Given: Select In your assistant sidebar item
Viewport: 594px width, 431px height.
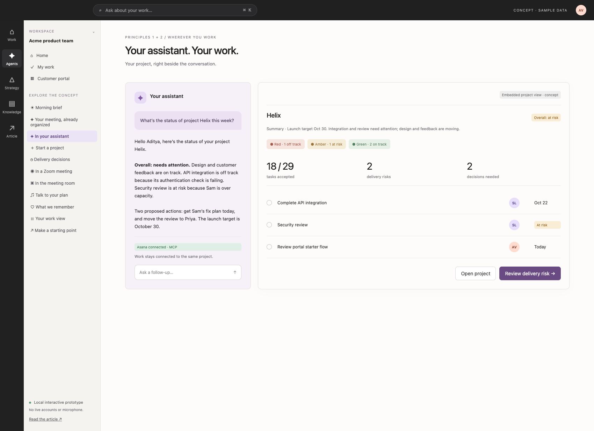Looking at the screenshot, I should [62, 136].
